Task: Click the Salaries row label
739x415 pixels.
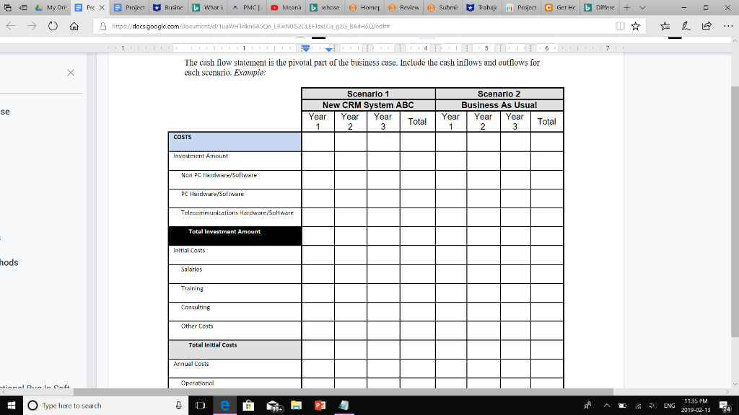Action: tap(191, 269)
